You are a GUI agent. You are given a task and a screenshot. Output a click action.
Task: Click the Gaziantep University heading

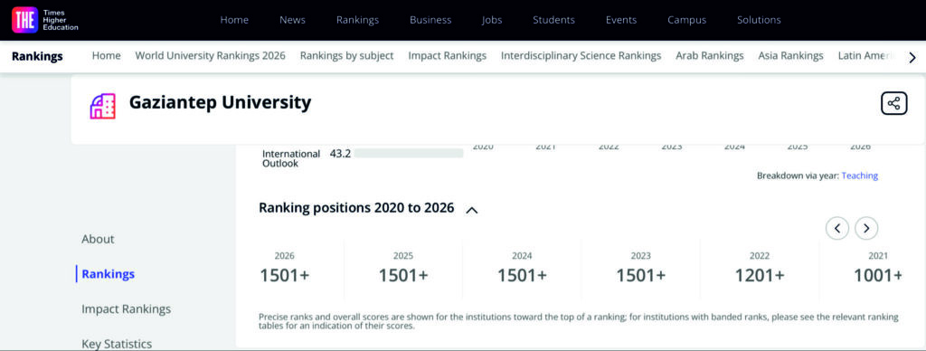[x=221, y=102]
